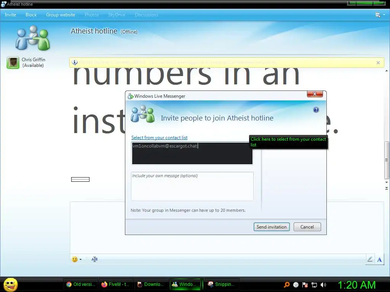
Task: Close the Windows Live Messenger invite dialog
Action: tap(315, 94)
